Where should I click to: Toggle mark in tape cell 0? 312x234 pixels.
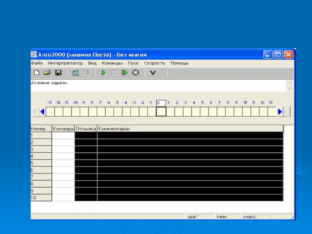point(161,112)
